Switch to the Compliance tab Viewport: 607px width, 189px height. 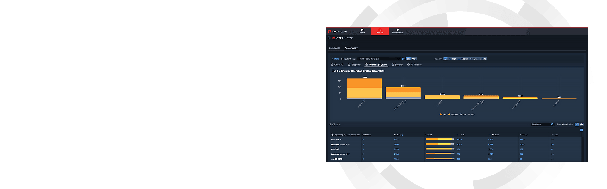(x=334, y=48)
